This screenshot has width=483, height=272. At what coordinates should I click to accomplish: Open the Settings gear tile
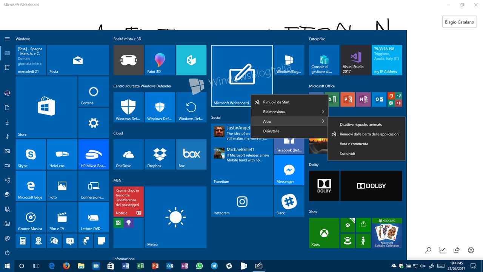(93, 123)
